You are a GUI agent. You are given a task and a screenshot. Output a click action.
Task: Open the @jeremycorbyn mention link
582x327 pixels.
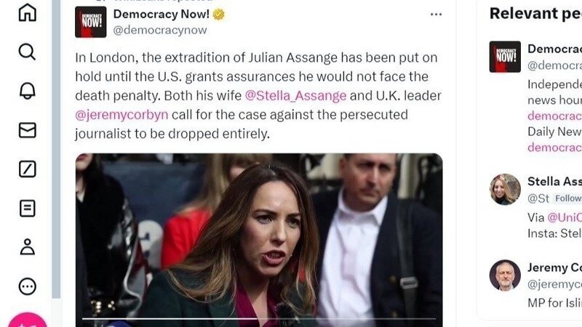[x=121, y=115]
